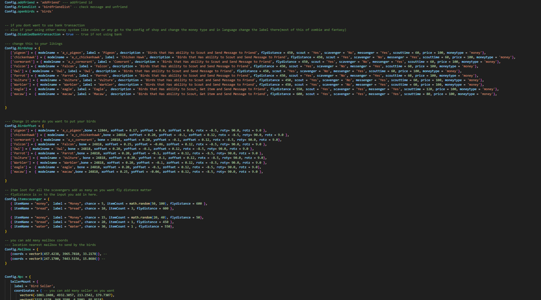541x300 pixels.
Task: Select the "Water" label string
Action: (x=75, y=226)
